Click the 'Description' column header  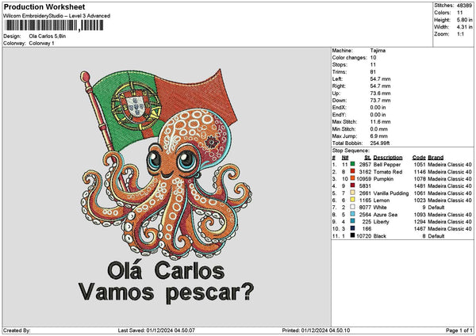tap(388, 158)
